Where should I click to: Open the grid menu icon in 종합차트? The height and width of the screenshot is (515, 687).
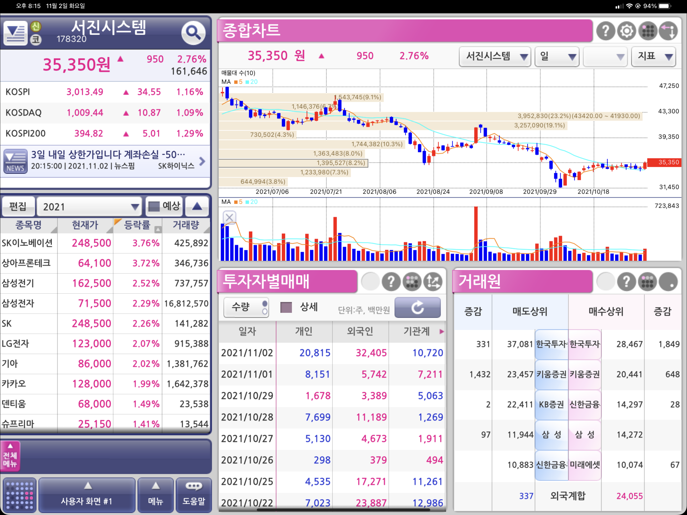tap(648, 31)
